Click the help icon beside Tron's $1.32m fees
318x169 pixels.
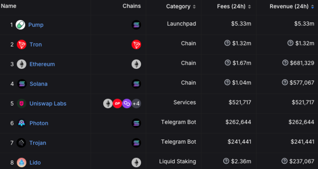coord(227,43)
